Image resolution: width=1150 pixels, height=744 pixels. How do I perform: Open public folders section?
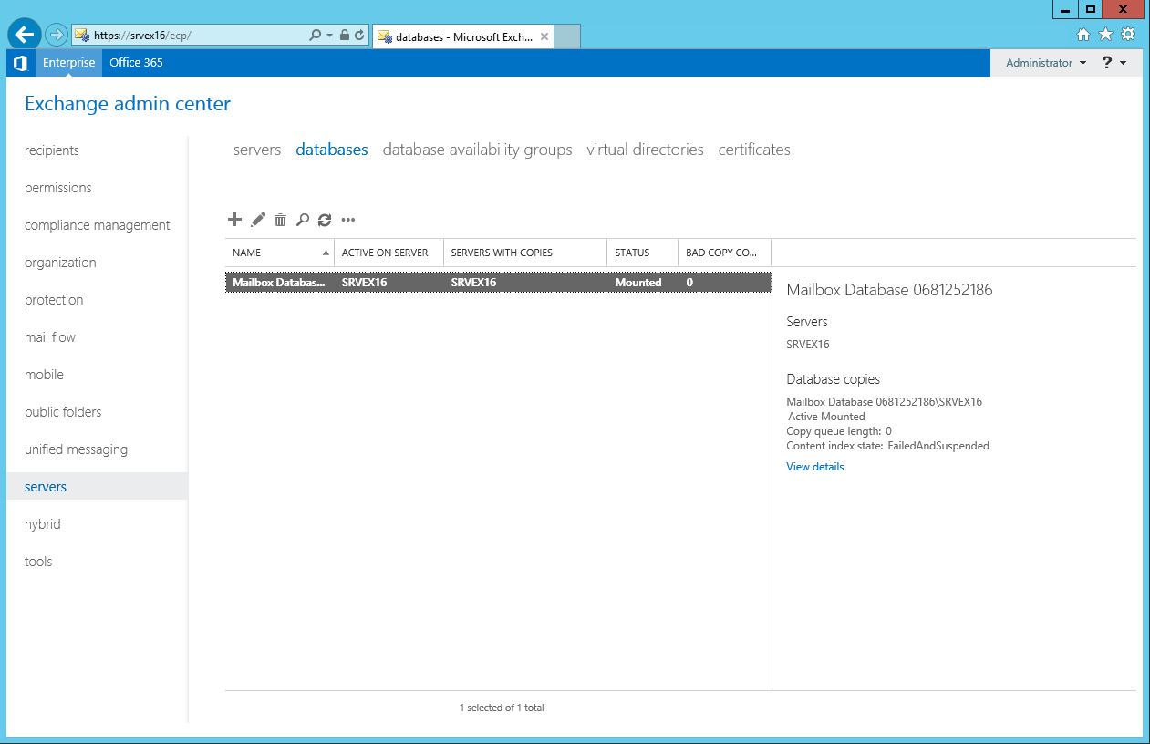coord(63,412)
